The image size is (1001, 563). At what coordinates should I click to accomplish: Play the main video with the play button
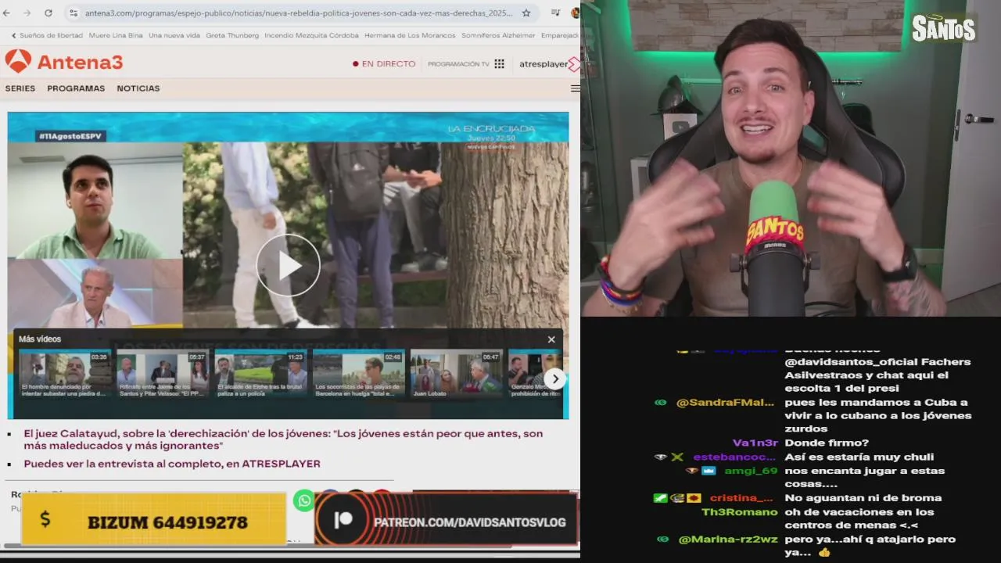pos(288,265)
